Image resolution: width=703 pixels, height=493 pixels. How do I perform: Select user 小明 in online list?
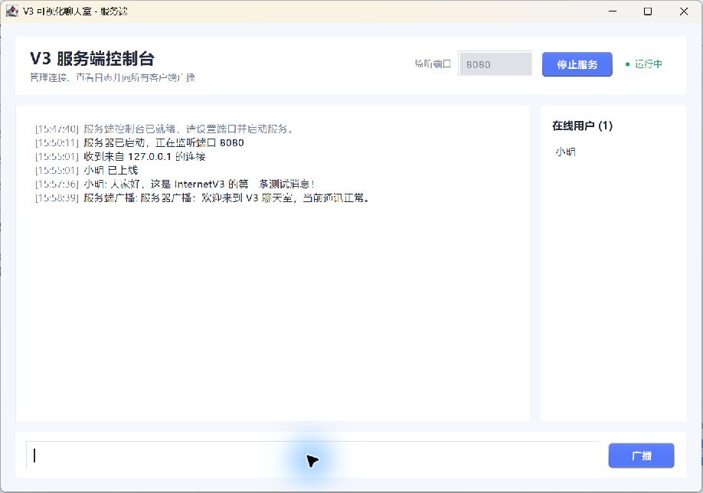point(565,152)
